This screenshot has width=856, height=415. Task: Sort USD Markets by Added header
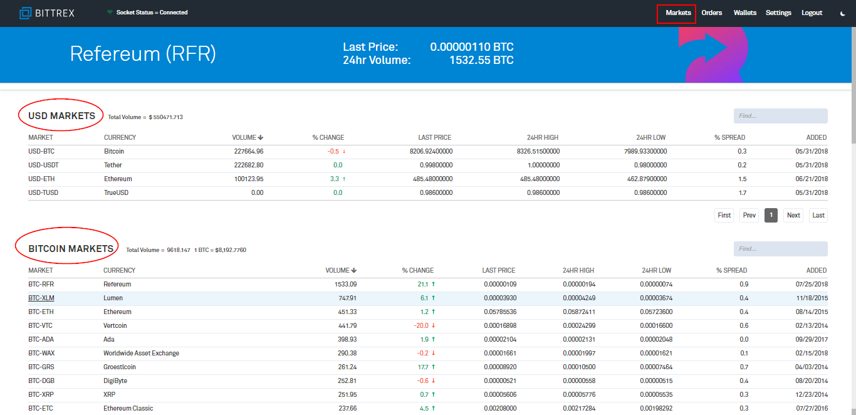817,137
